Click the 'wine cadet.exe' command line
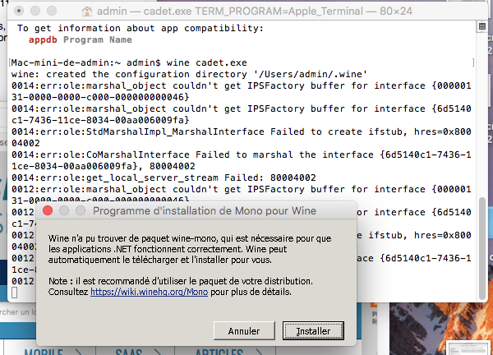Screen dimensions: 493x355 tap(206, 62)
